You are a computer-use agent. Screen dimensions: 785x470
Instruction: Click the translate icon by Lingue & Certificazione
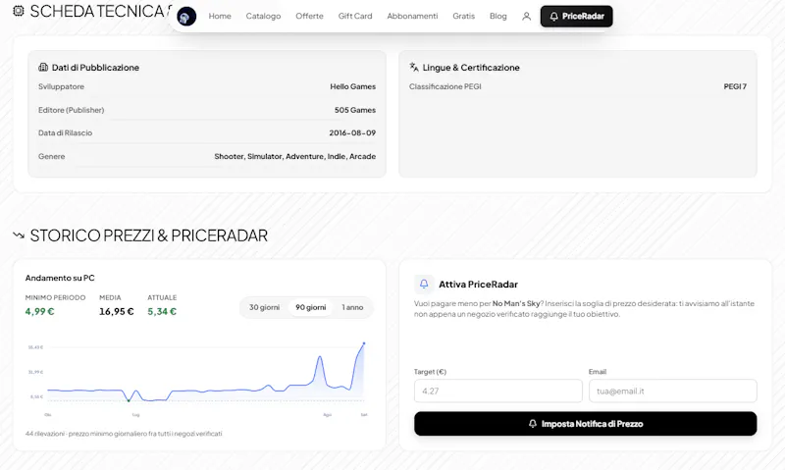coord(413,67)
